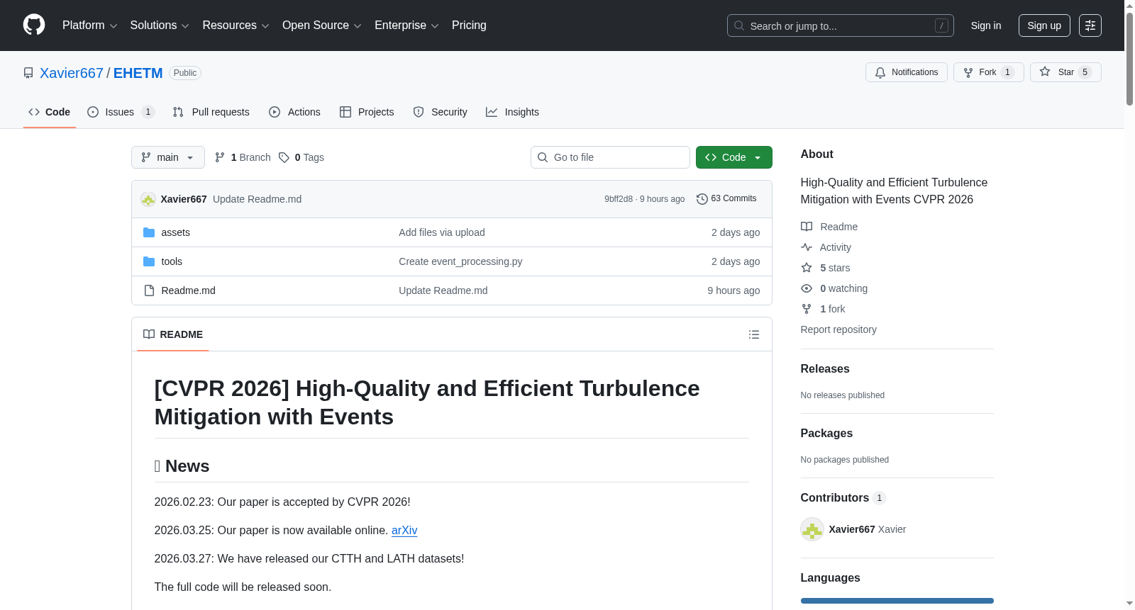Image resolution: width=1135 pixels, height=610 pixels.
Task: Click the repository outline icon beside Xavier667
Action: pyautogui.click(x=28, y=73)
